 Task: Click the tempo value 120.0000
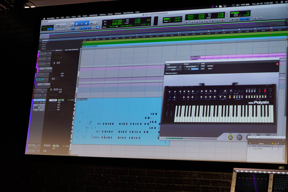tap(246, 15)
